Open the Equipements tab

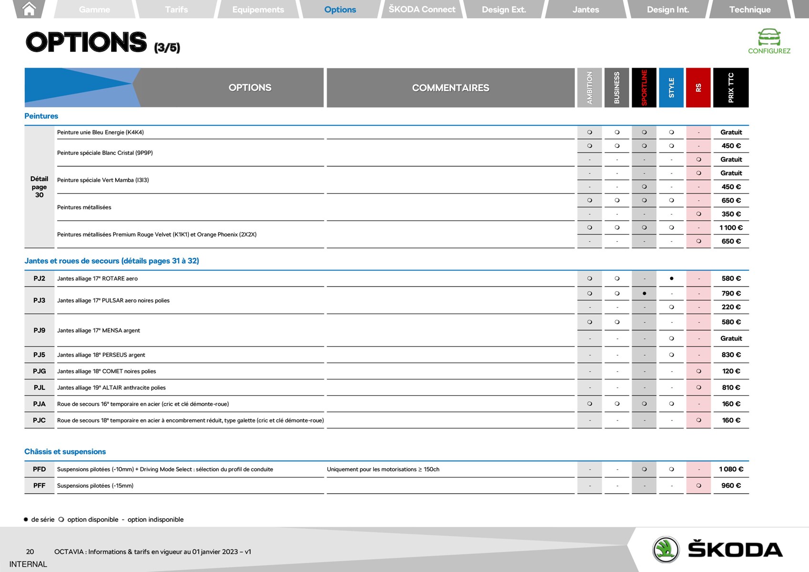[258, 10]
